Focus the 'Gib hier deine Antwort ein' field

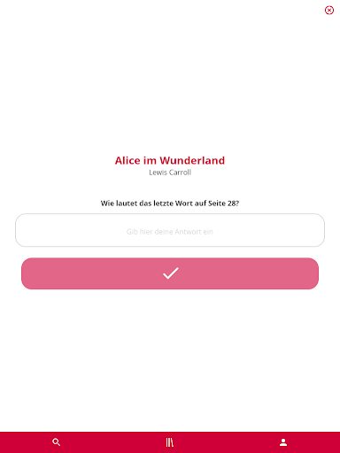coord(170,230)
